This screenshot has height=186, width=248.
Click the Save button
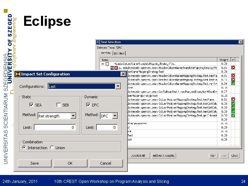[x=35, y=163]
